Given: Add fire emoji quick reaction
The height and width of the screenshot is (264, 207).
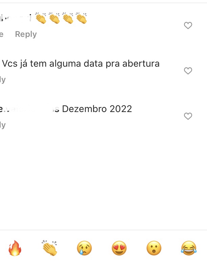Looking at the screenshot, I should pos(15,248).
